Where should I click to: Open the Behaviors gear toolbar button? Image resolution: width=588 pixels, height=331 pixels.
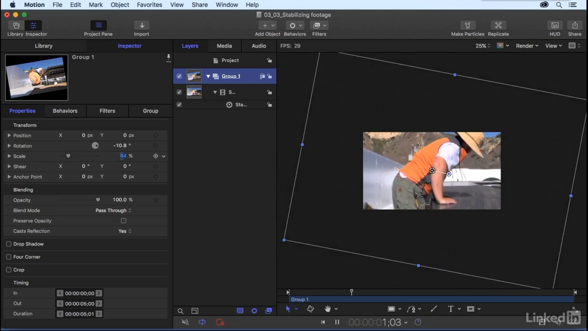coord(295,25)
